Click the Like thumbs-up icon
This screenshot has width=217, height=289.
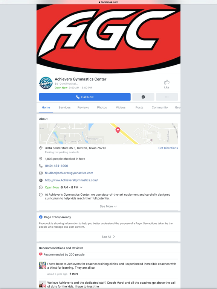167,82
